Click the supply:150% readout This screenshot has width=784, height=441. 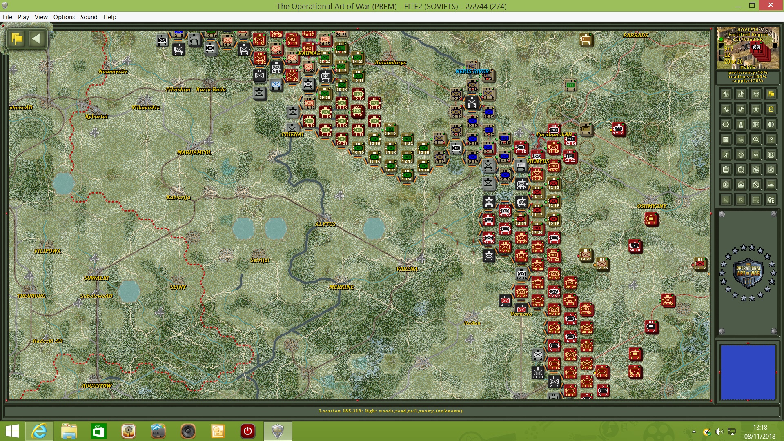(748, 81)
